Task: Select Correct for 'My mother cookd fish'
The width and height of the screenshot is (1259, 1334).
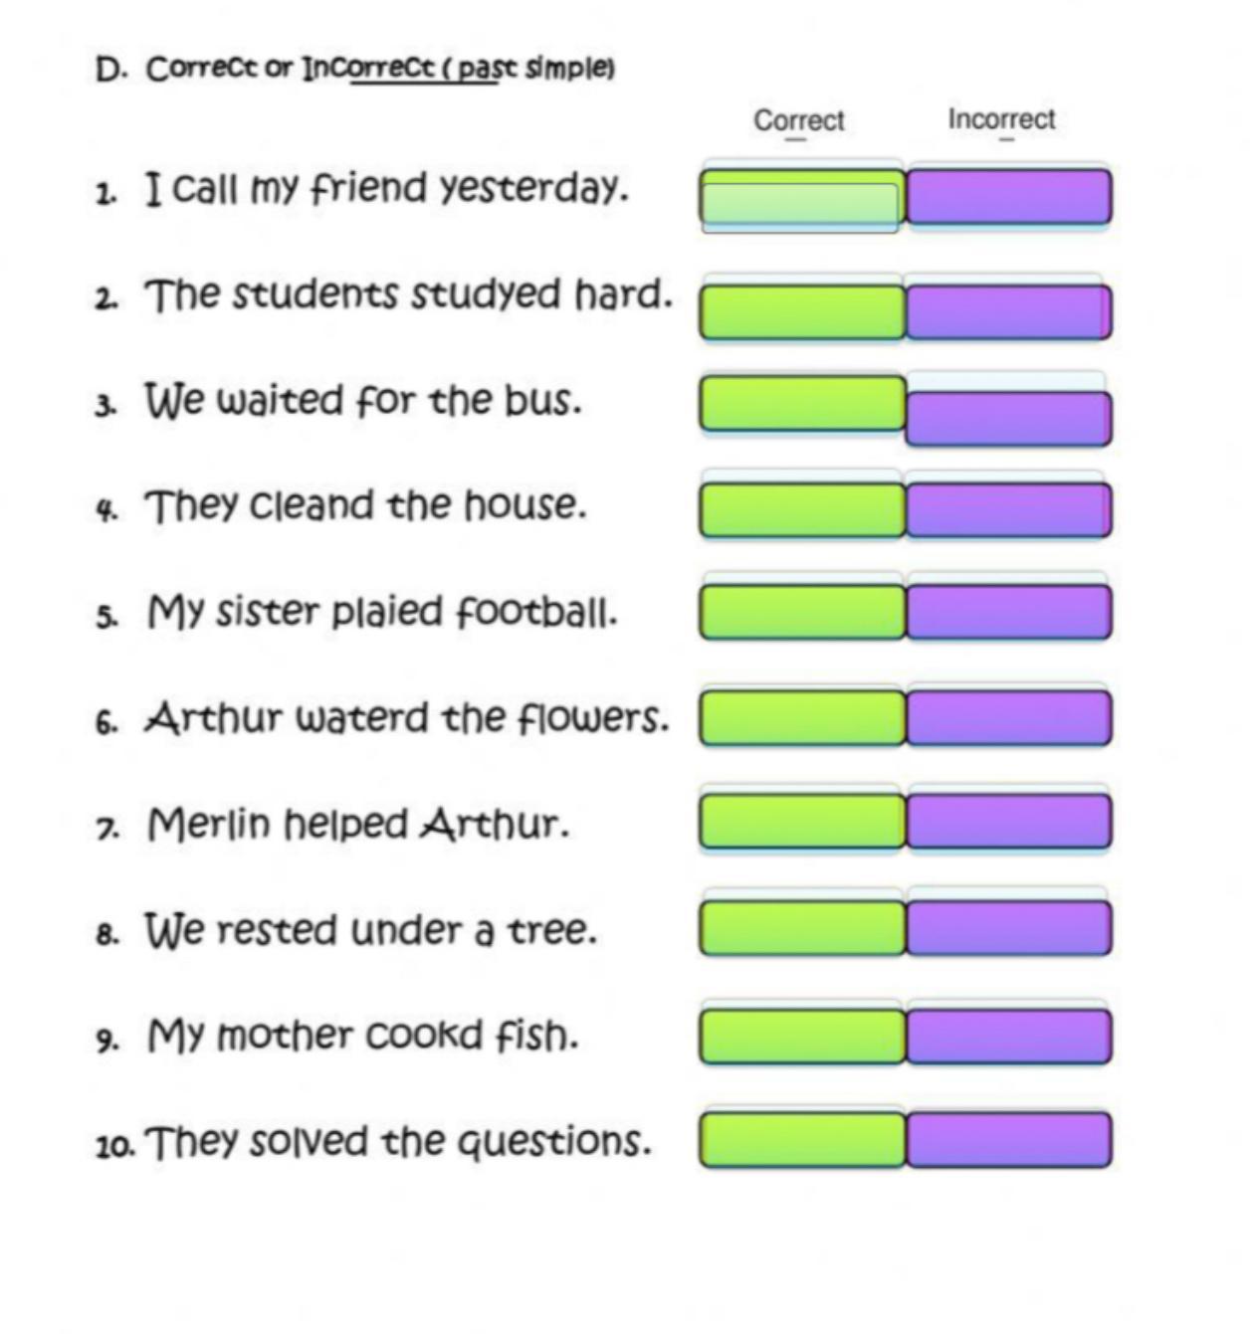Action: [802, 1037]
